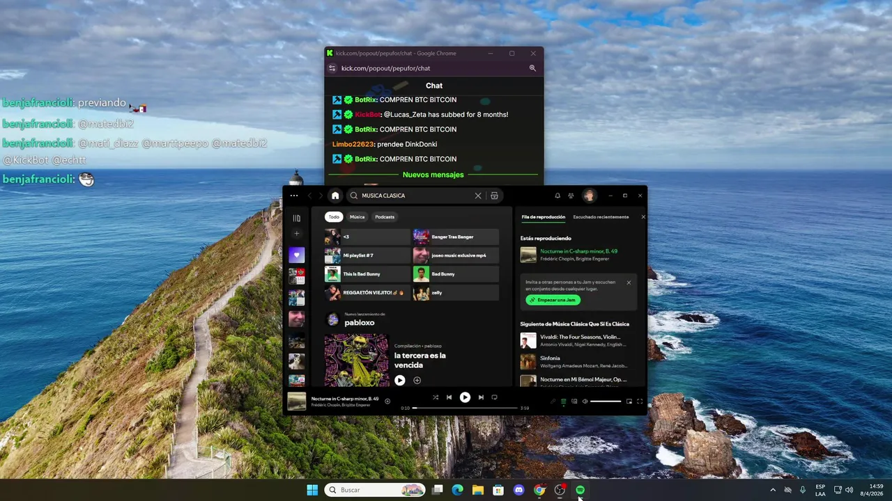The width and height of the screenshot is (892, 501).
Task: Open Liked Songs heart tile in sidebar
Action: pyautogui.click(x=297, y=255)
